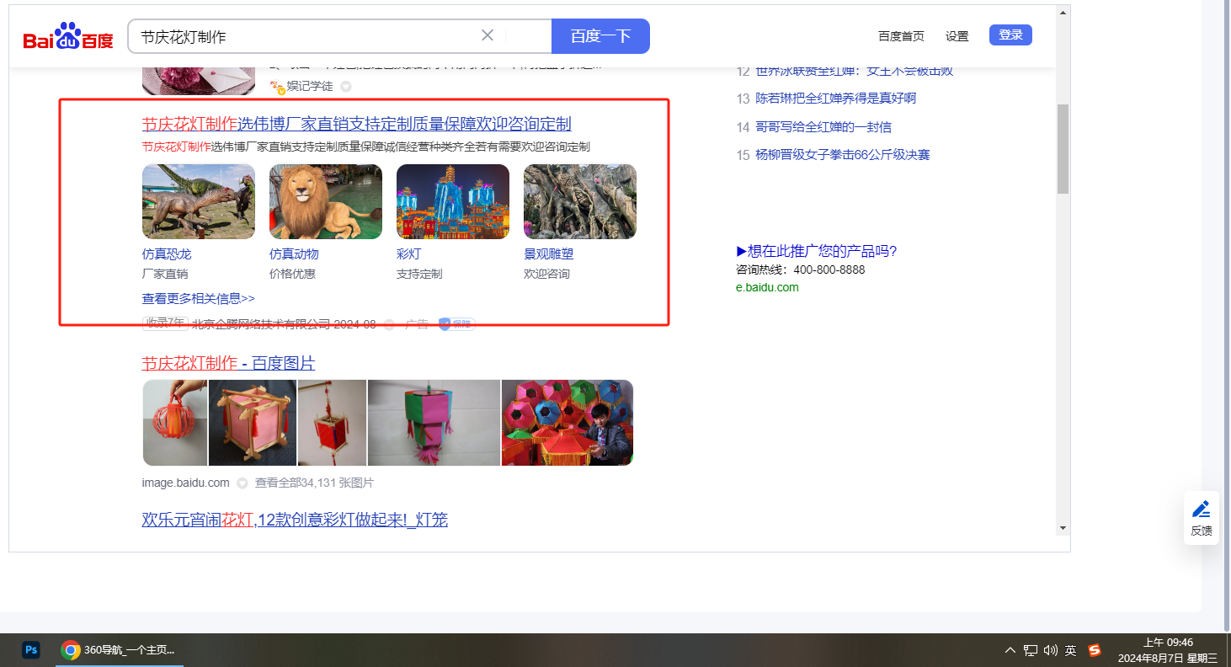This screenshot has width=1231, height=667.
Task: Open the landscape sculpture thumbnail
Action: click(x=580, y=201)
